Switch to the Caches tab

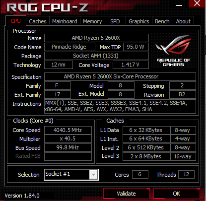click(38, 21)
